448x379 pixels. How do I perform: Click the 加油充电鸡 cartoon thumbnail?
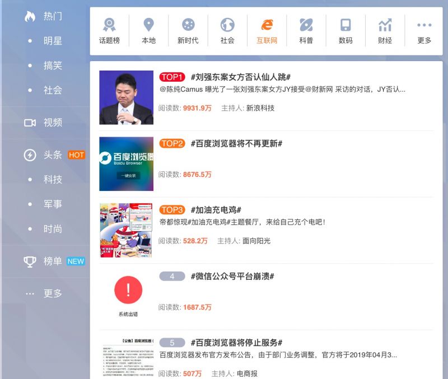click(127, 230)
